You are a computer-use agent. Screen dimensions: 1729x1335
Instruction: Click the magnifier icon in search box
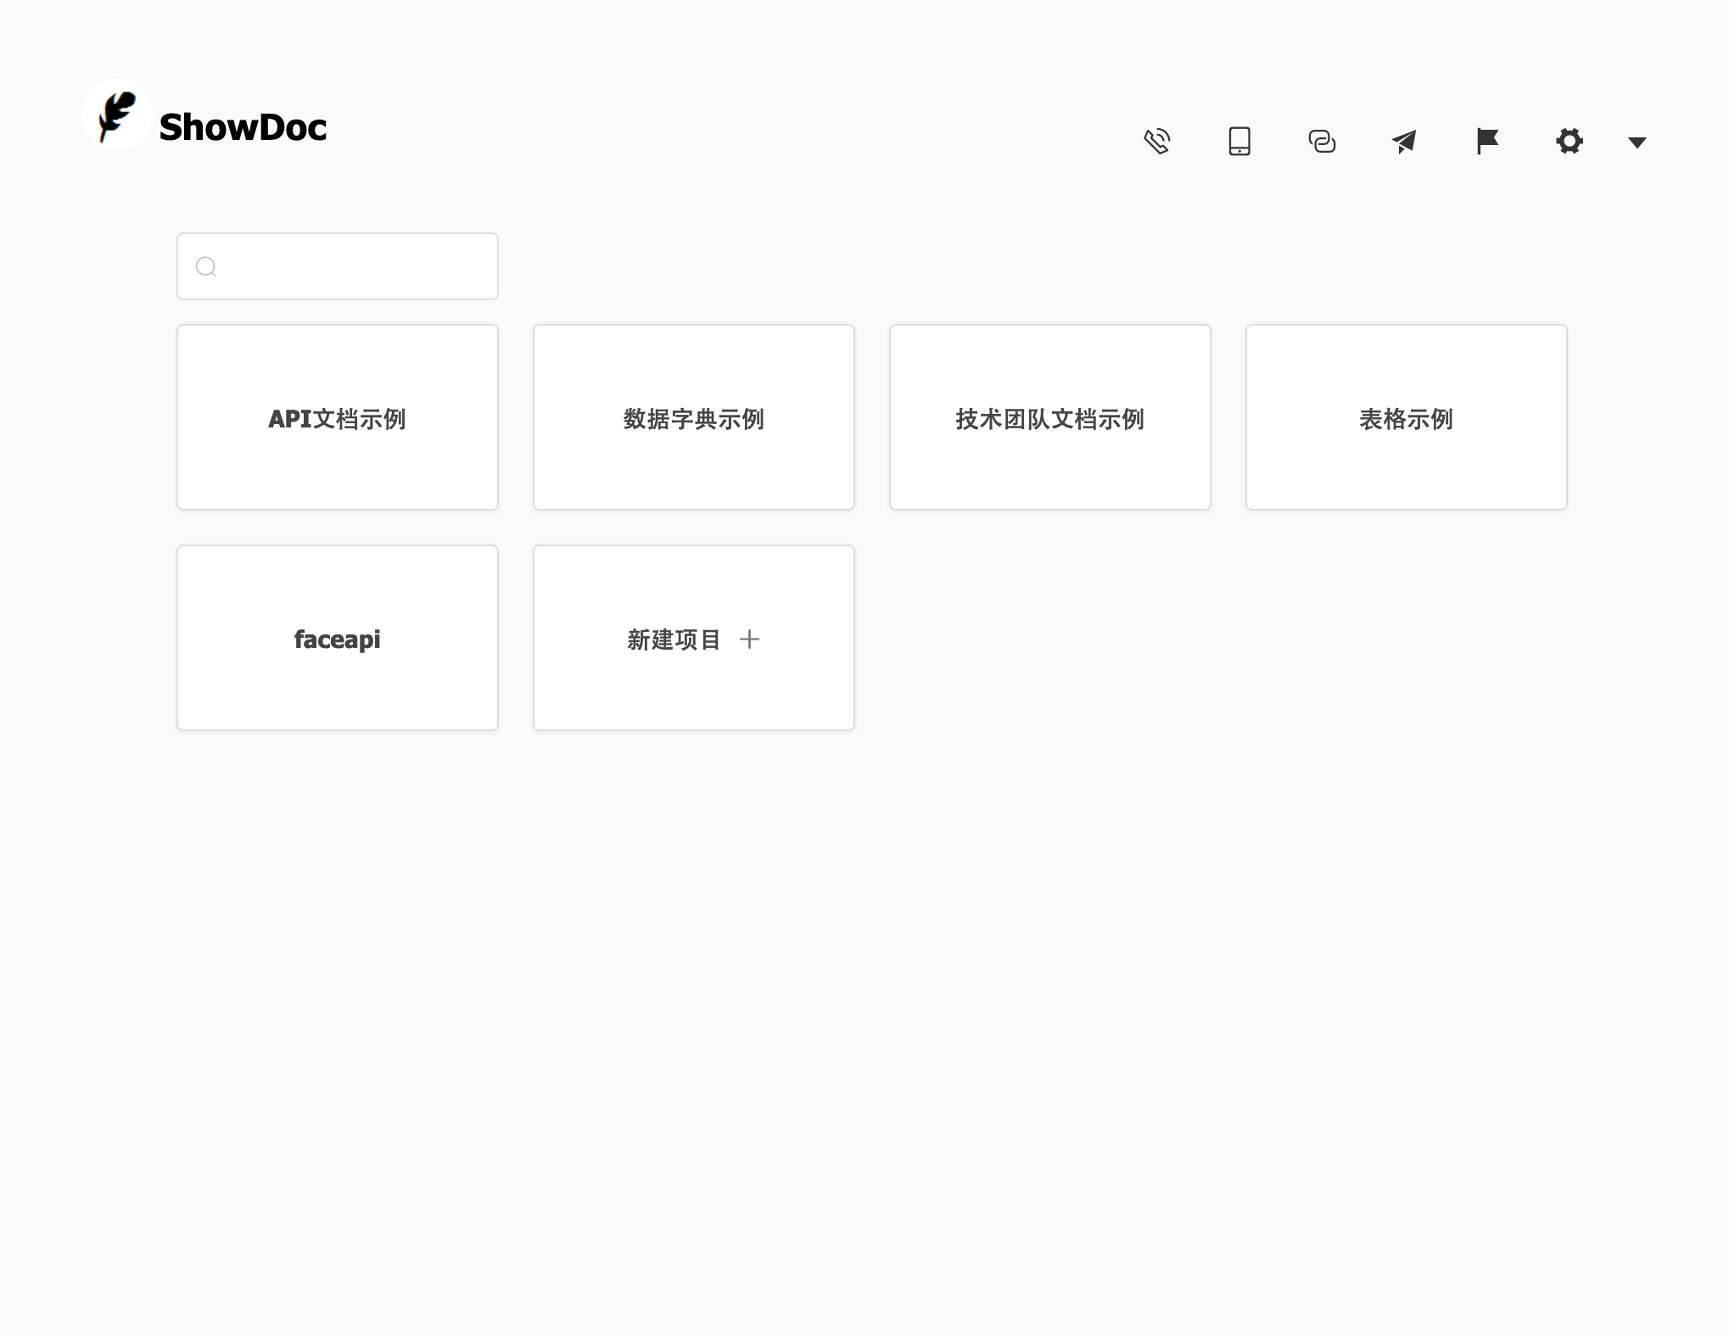206,267
